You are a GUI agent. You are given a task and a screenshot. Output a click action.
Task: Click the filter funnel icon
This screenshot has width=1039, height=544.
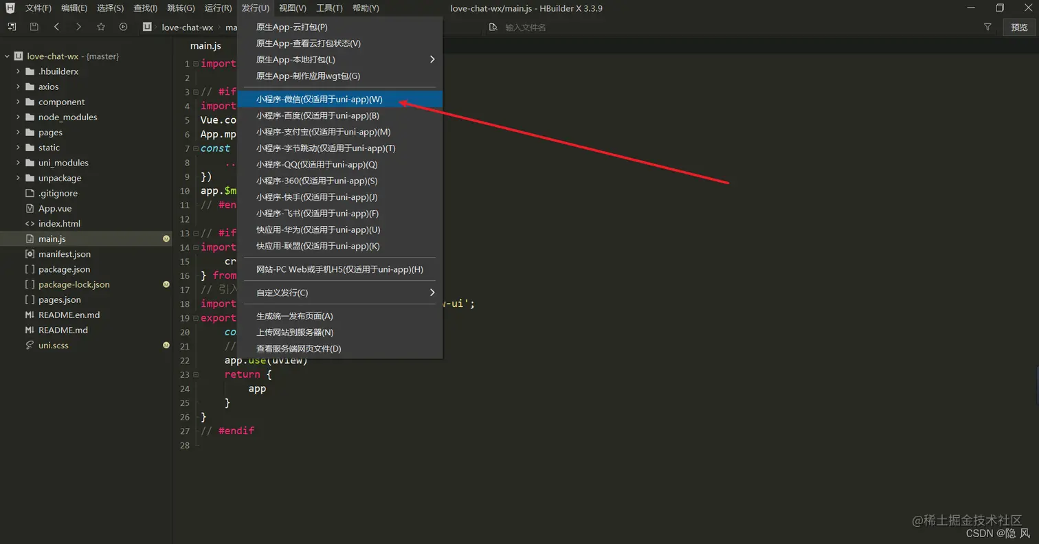click(x=987, y=27)
